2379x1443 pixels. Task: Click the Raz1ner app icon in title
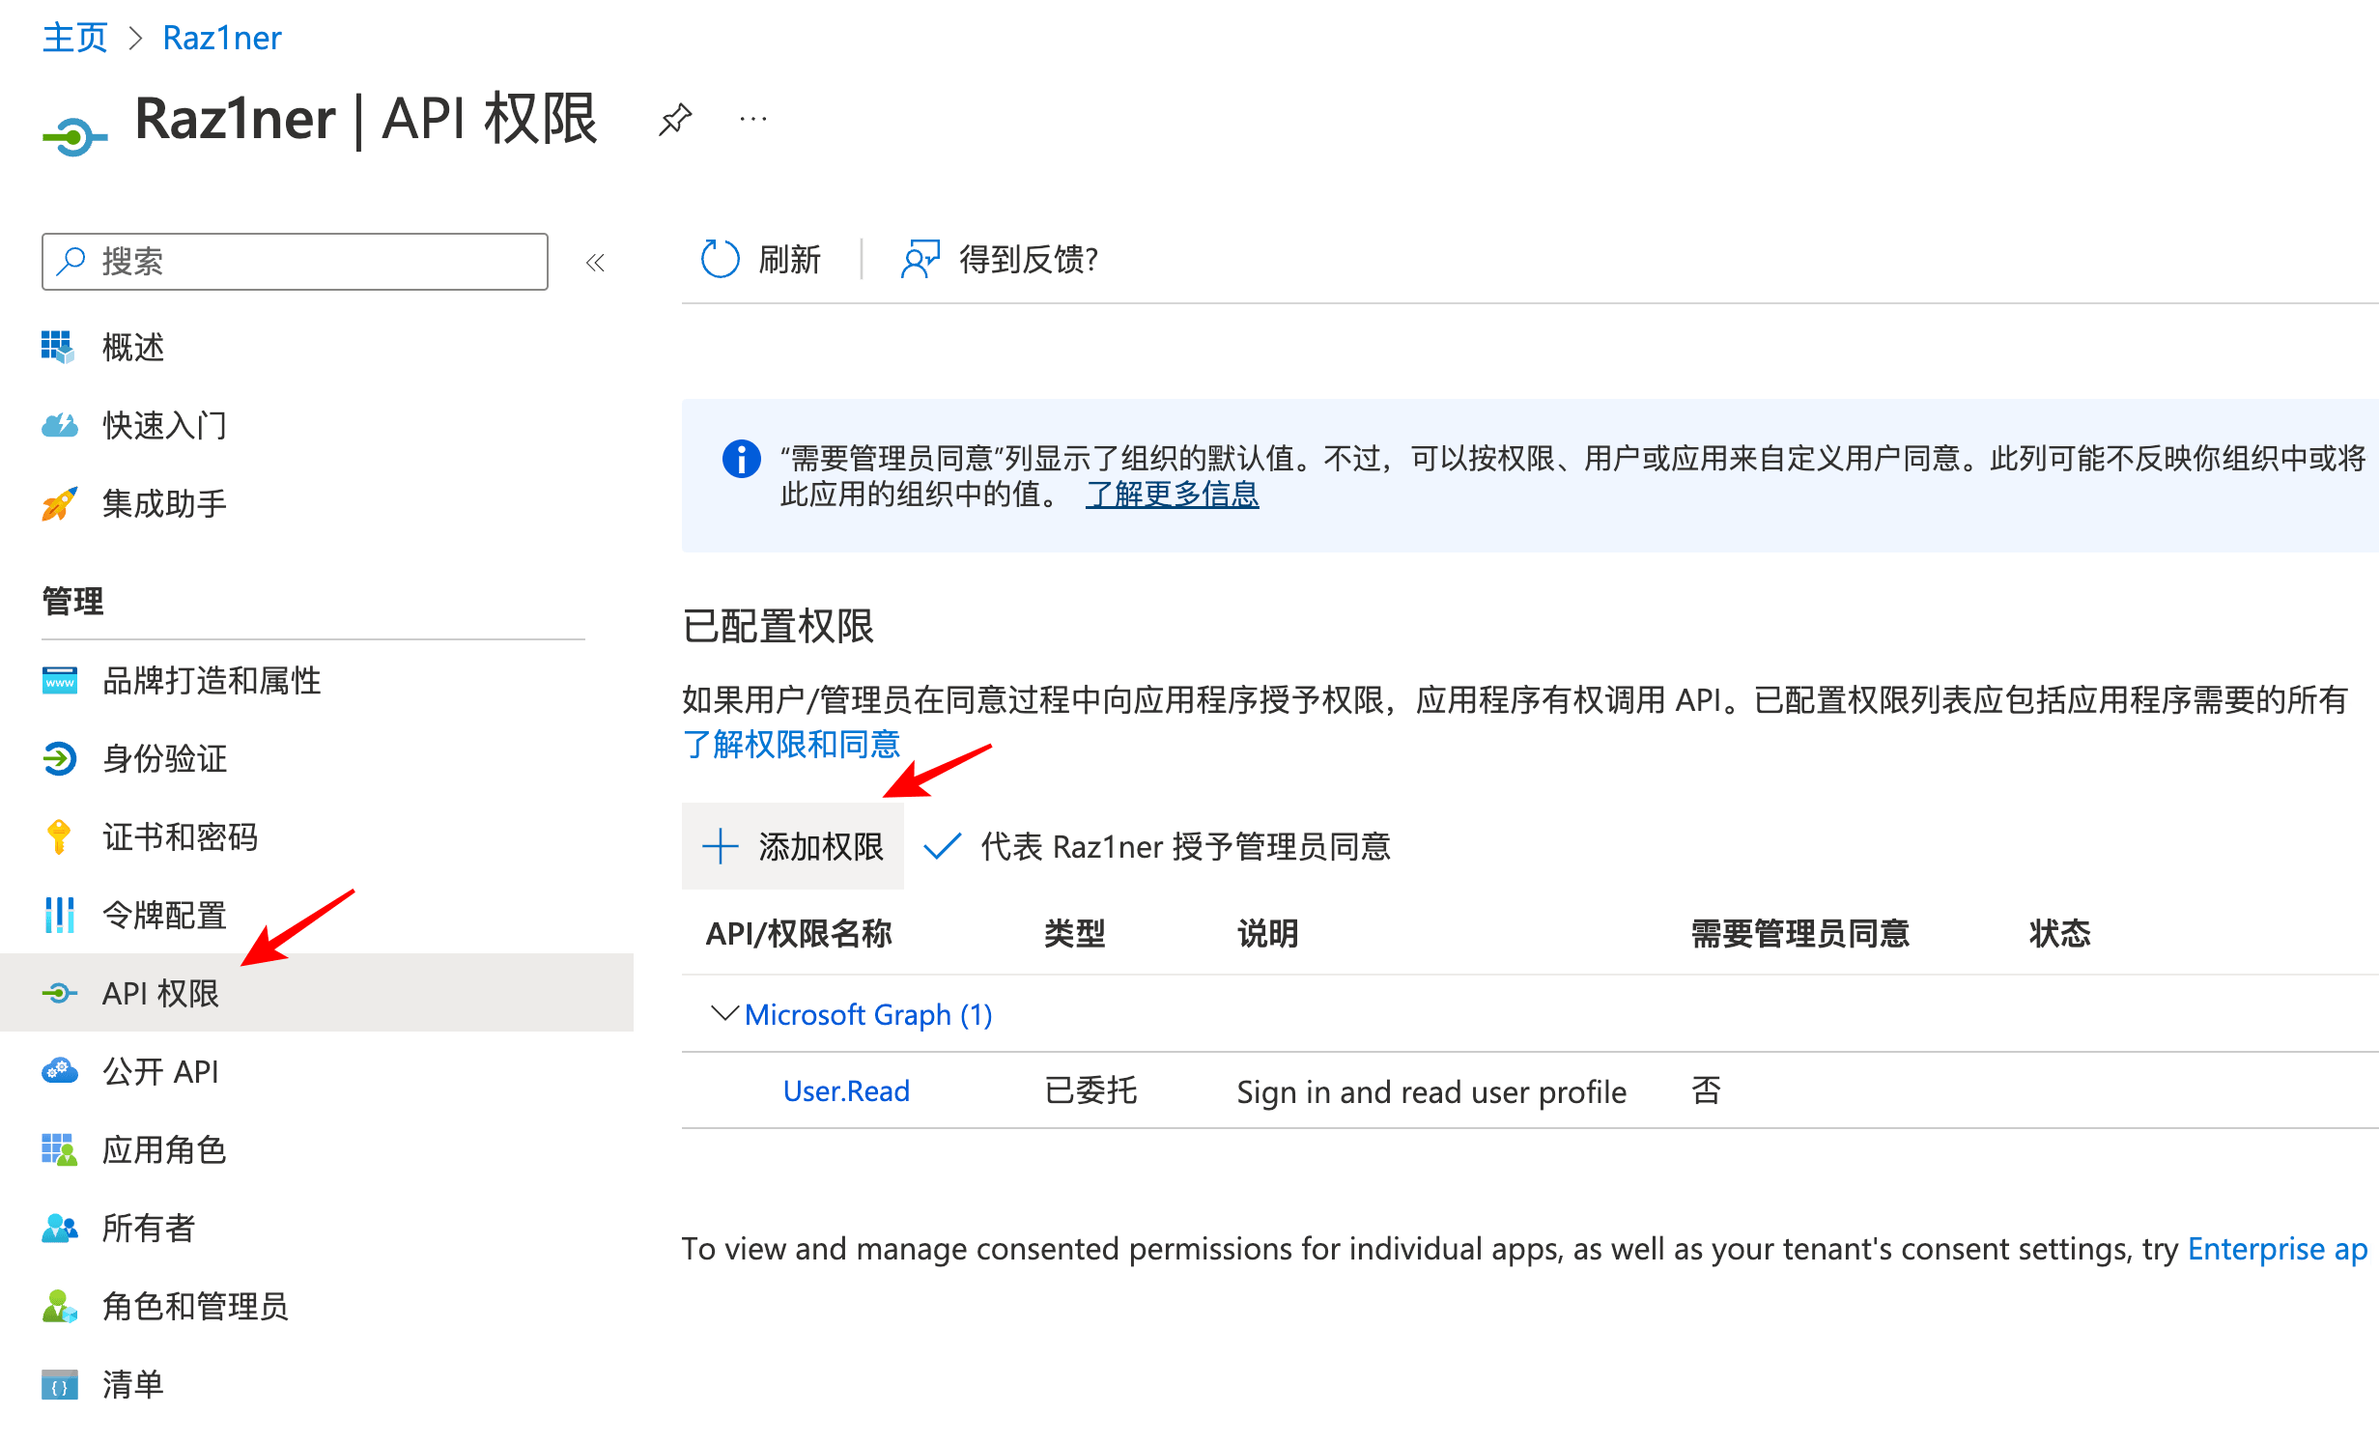[74, 135]
